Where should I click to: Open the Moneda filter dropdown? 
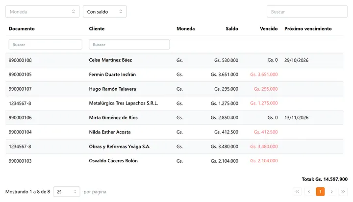42,11
